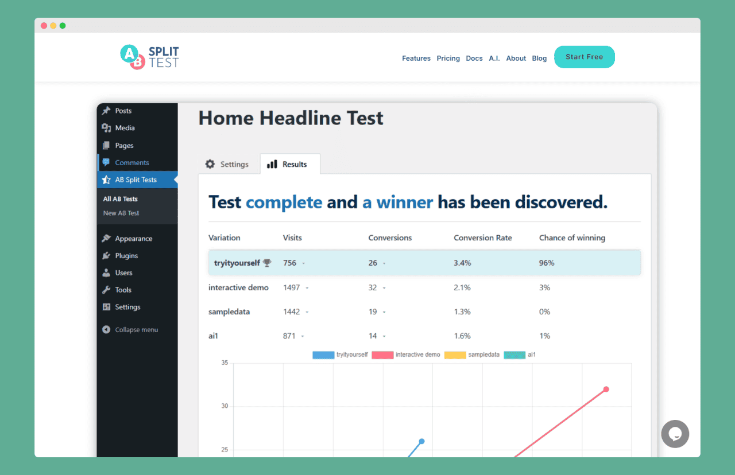Expand the conversions arrow beside 32
The image size is (735, 475).
pos(384,288)
